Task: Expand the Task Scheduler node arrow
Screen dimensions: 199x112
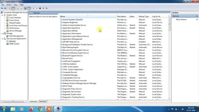Action: (x=5, y=18)
